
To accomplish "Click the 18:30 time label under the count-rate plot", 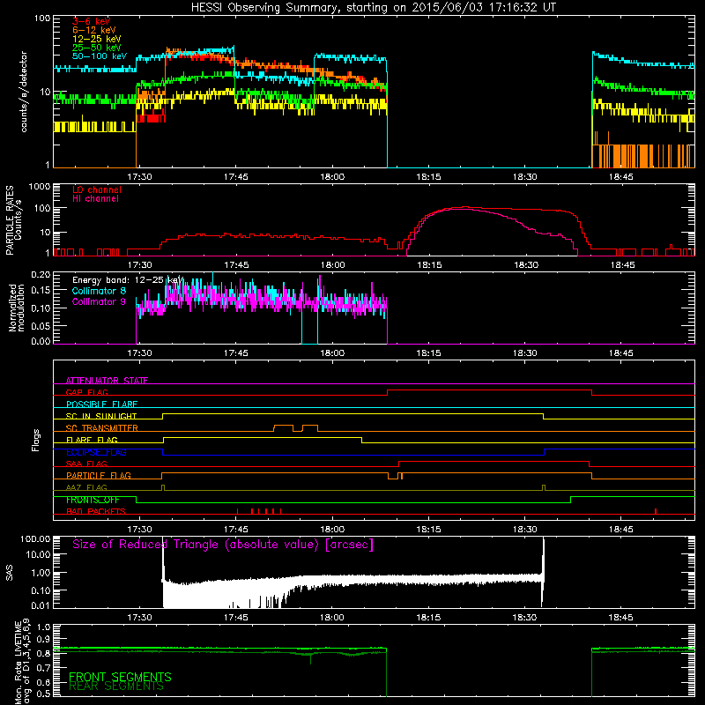I will click(x=525, y=177).
